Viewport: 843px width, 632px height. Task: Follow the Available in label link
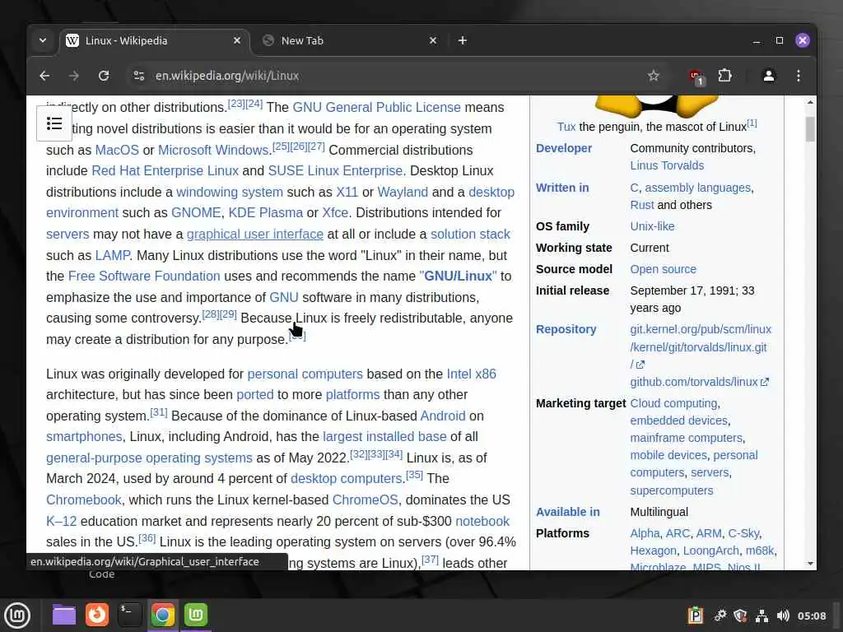[568, 512]
